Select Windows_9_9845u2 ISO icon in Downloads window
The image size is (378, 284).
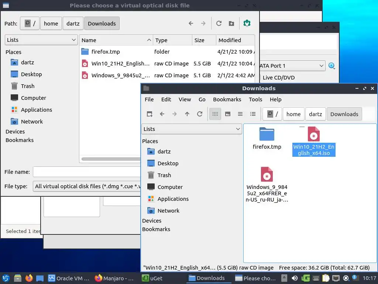(x=267, y=185)
